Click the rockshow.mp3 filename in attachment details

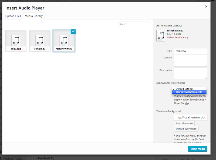point(175,30)
